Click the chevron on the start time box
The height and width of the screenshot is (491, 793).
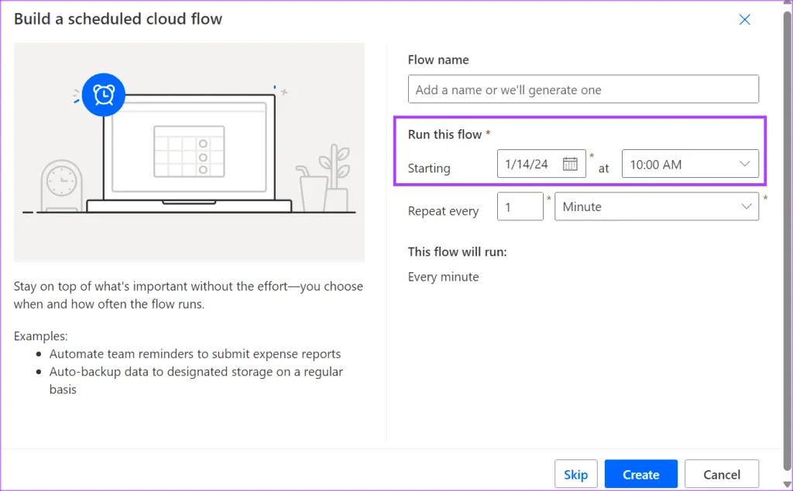[x=745, y=164]
